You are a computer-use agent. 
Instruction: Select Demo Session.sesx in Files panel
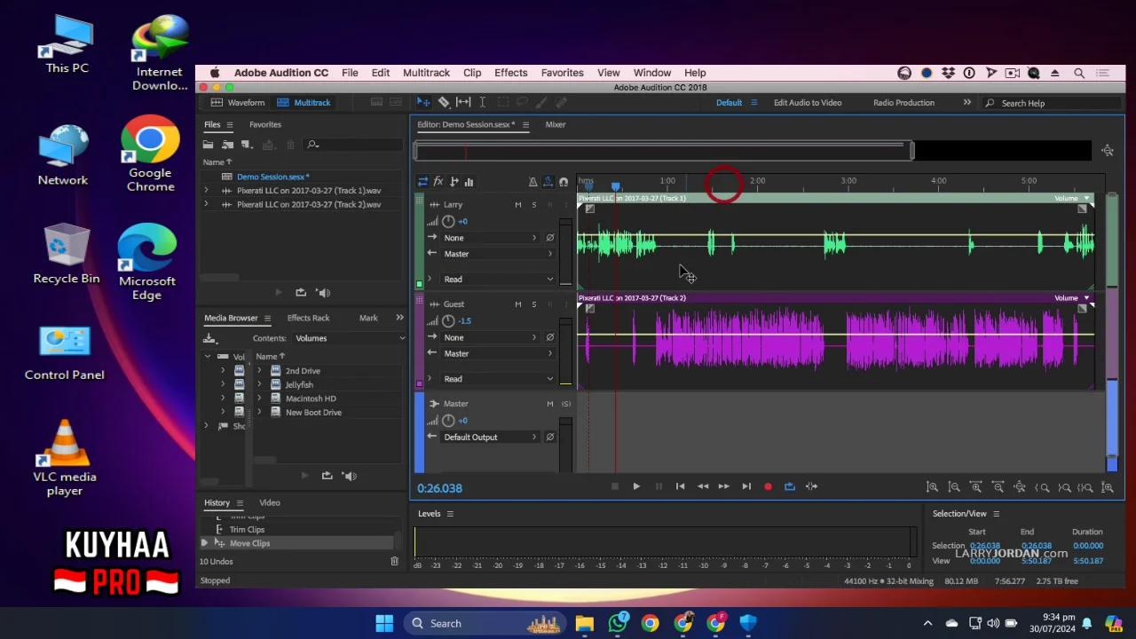273,177
